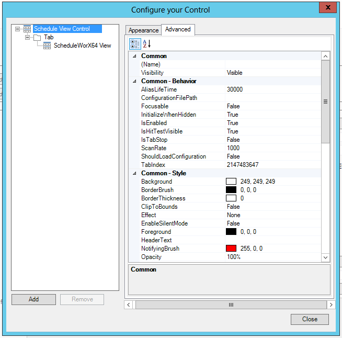The image size is (342, 338).
Task: Click the Categorized view icon
Action: point(134,44)
